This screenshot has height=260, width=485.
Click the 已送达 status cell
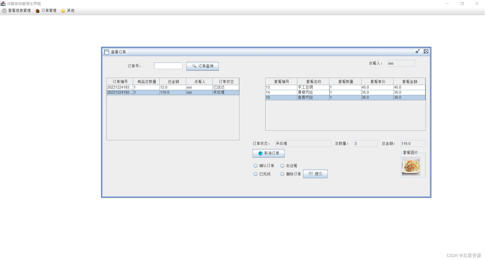click(226, 87)
